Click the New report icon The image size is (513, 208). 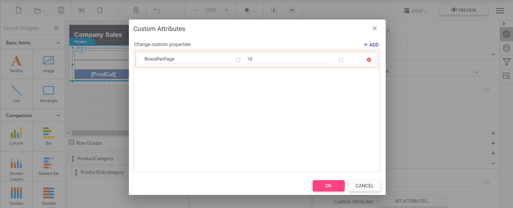tap(18, 10)
